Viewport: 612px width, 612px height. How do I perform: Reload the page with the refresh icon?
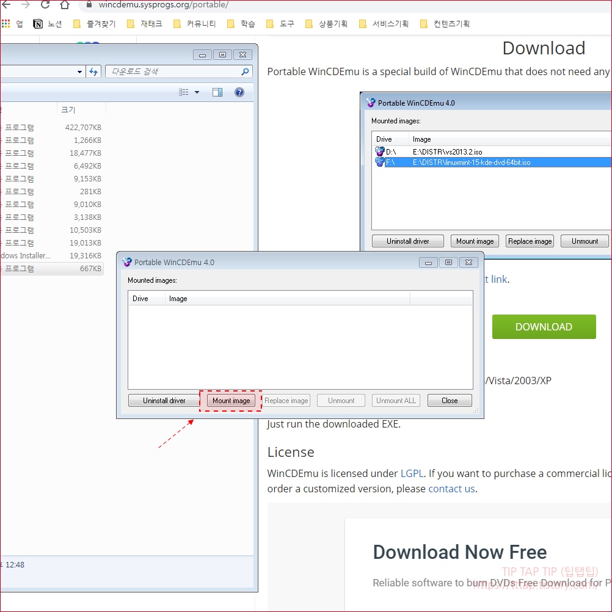[45, 4]
